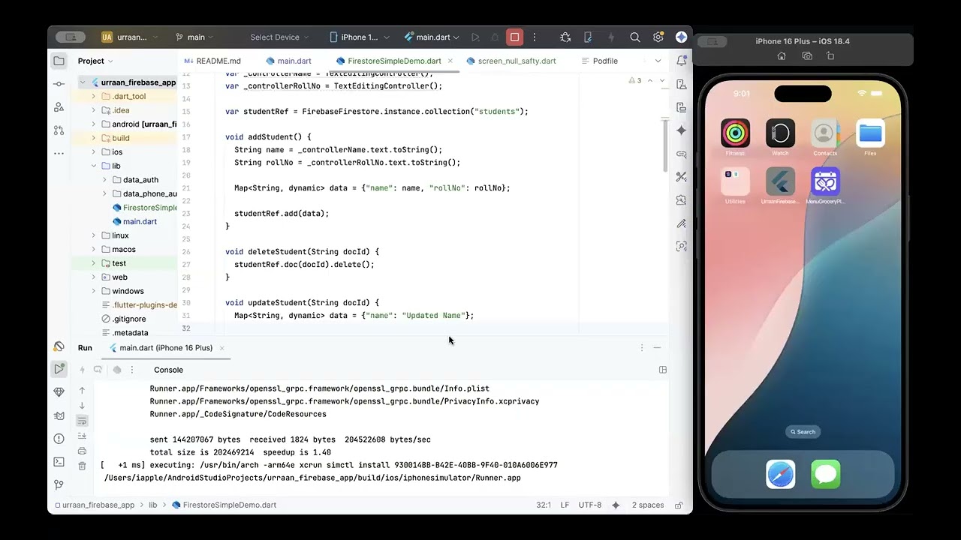Open Search Everywhere magnifier icon
Viewport: 961px width, 540px height.
pyautogui.click(x=635, y=37)
